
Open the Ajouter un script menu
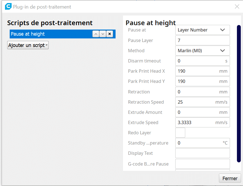[28, 45]
